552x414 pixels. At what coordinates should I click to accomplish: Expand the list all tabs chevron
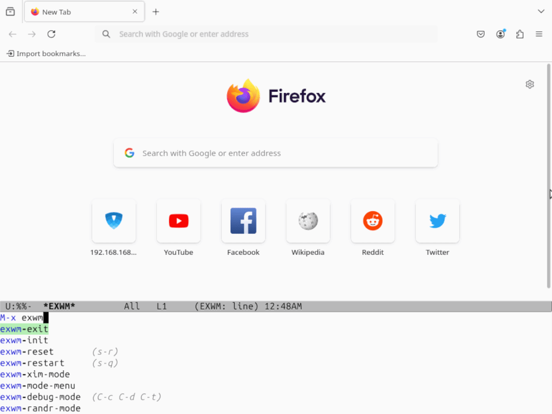(x=541, y=12)
